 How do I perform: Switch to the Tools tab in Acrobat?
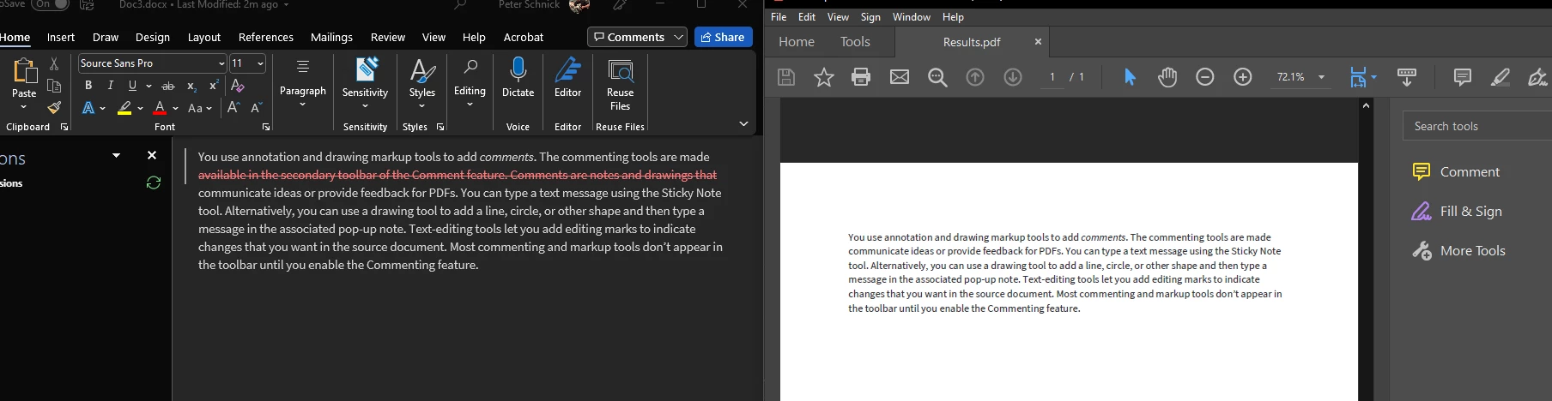[x=855, y=42]
